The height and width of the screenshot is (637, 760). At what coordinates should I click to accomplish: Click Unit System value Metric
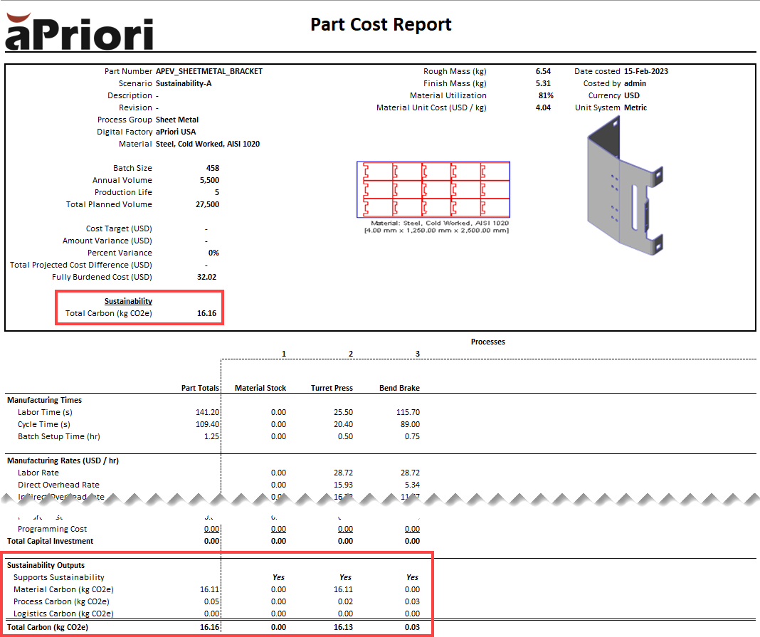(x=635, y=107)
